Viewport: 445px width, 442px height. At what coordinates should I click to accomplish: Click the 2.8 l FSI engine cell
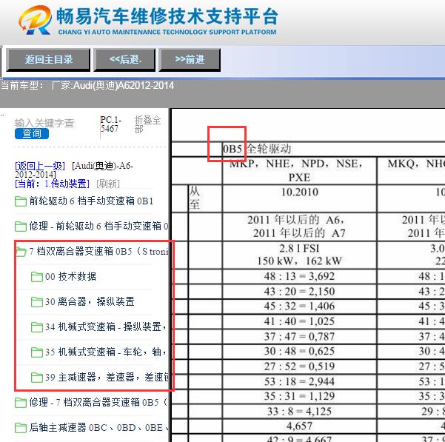[x=299, y=255]
